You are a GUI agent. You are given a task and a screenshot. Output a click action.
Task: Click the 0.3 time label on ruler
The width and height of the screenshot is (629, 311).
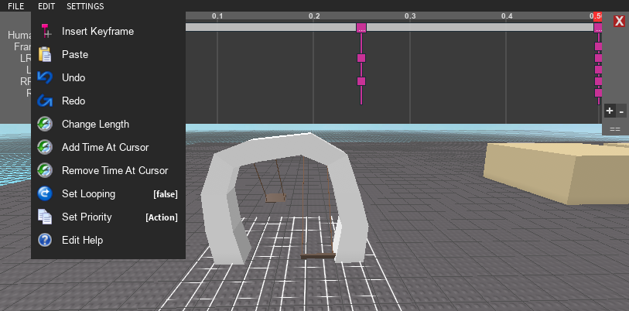click(x=410, y=16)
